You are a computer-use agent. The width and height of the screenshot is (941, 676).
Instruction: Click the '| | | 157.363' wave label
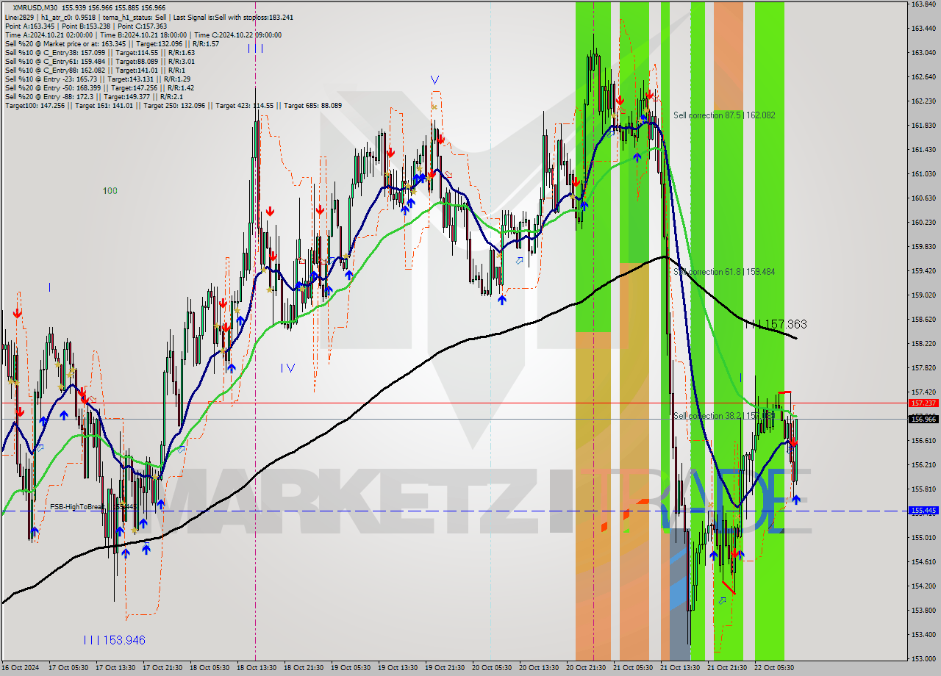tap(775, 324)
